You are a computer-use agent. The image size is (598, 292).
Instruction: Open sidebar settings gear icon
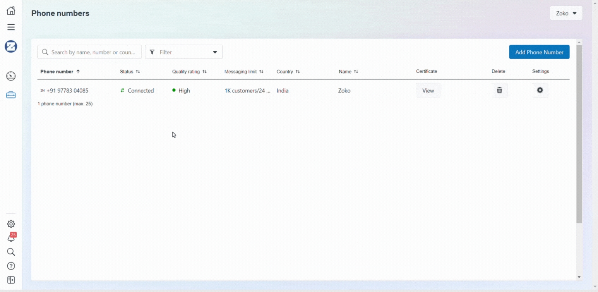[11, 224]
